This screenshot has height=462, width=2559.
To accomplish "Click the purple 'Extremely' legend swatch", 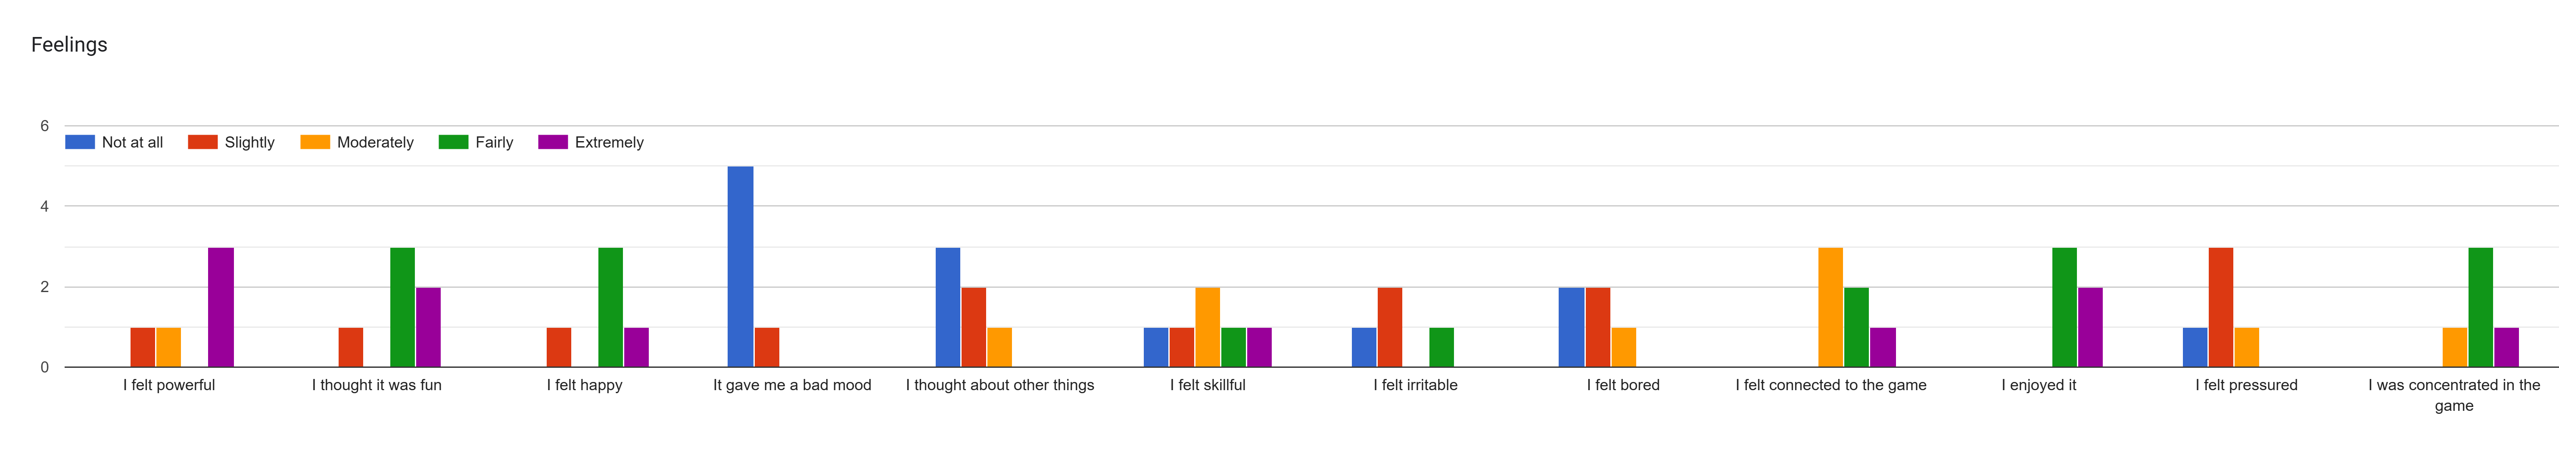I will click(552, 142).
